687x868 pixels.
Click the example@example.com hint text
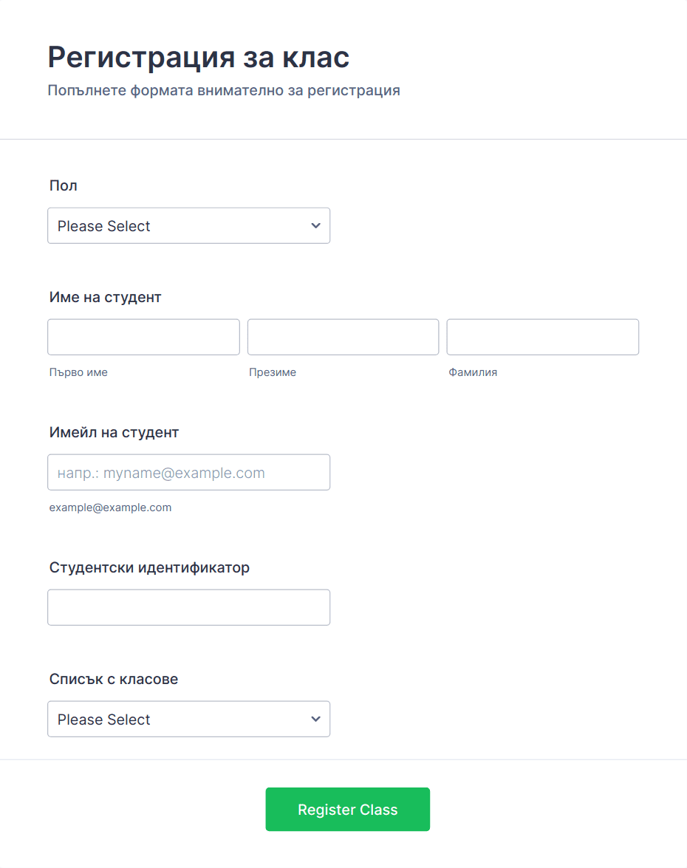tap(110, 508)
